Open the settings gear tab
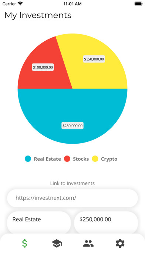 tap(120, 243)
